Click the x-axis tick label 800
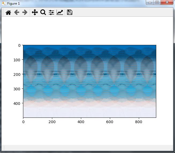175x153 pixels. click(x=139, y=122)
